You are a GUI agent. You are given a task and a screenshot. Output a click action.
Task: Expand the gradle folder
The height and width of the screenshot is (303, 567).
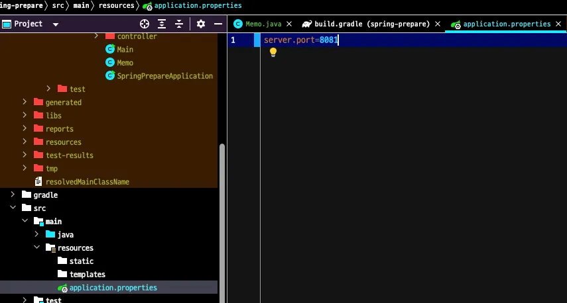[x=13, y=195]
